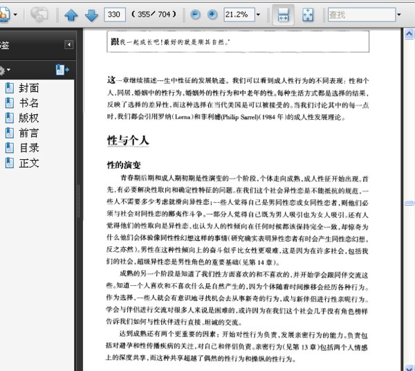This screenshot has height=371, width=415.
Task: Click the page number field showing 330
Action: (115, 15)
